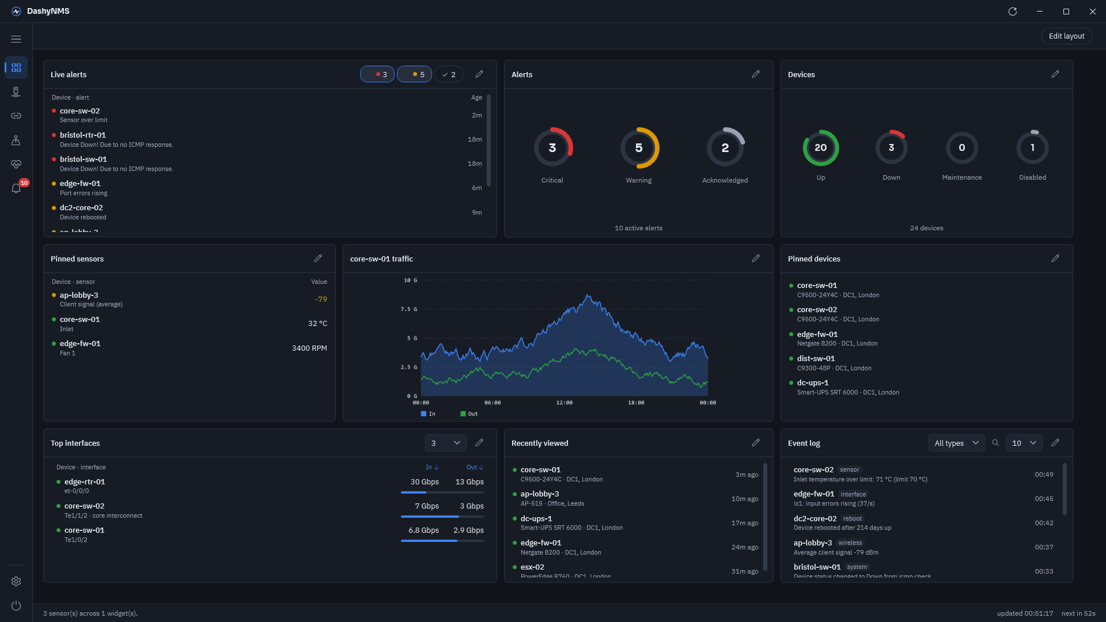Edit the core-sw-01 traffic widget
The width and height of the screenshot is (1106, 622).
(x=756, y=259)
